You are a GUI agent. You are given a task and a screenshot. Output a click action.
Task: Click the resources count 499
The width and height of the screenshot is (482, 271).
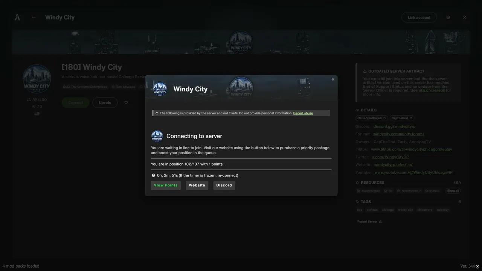[457, 183]
